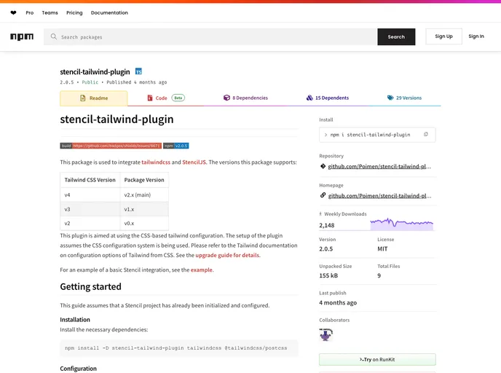
Task: Click the TypeScript declarations badge icon
Action: pos(138,71)
